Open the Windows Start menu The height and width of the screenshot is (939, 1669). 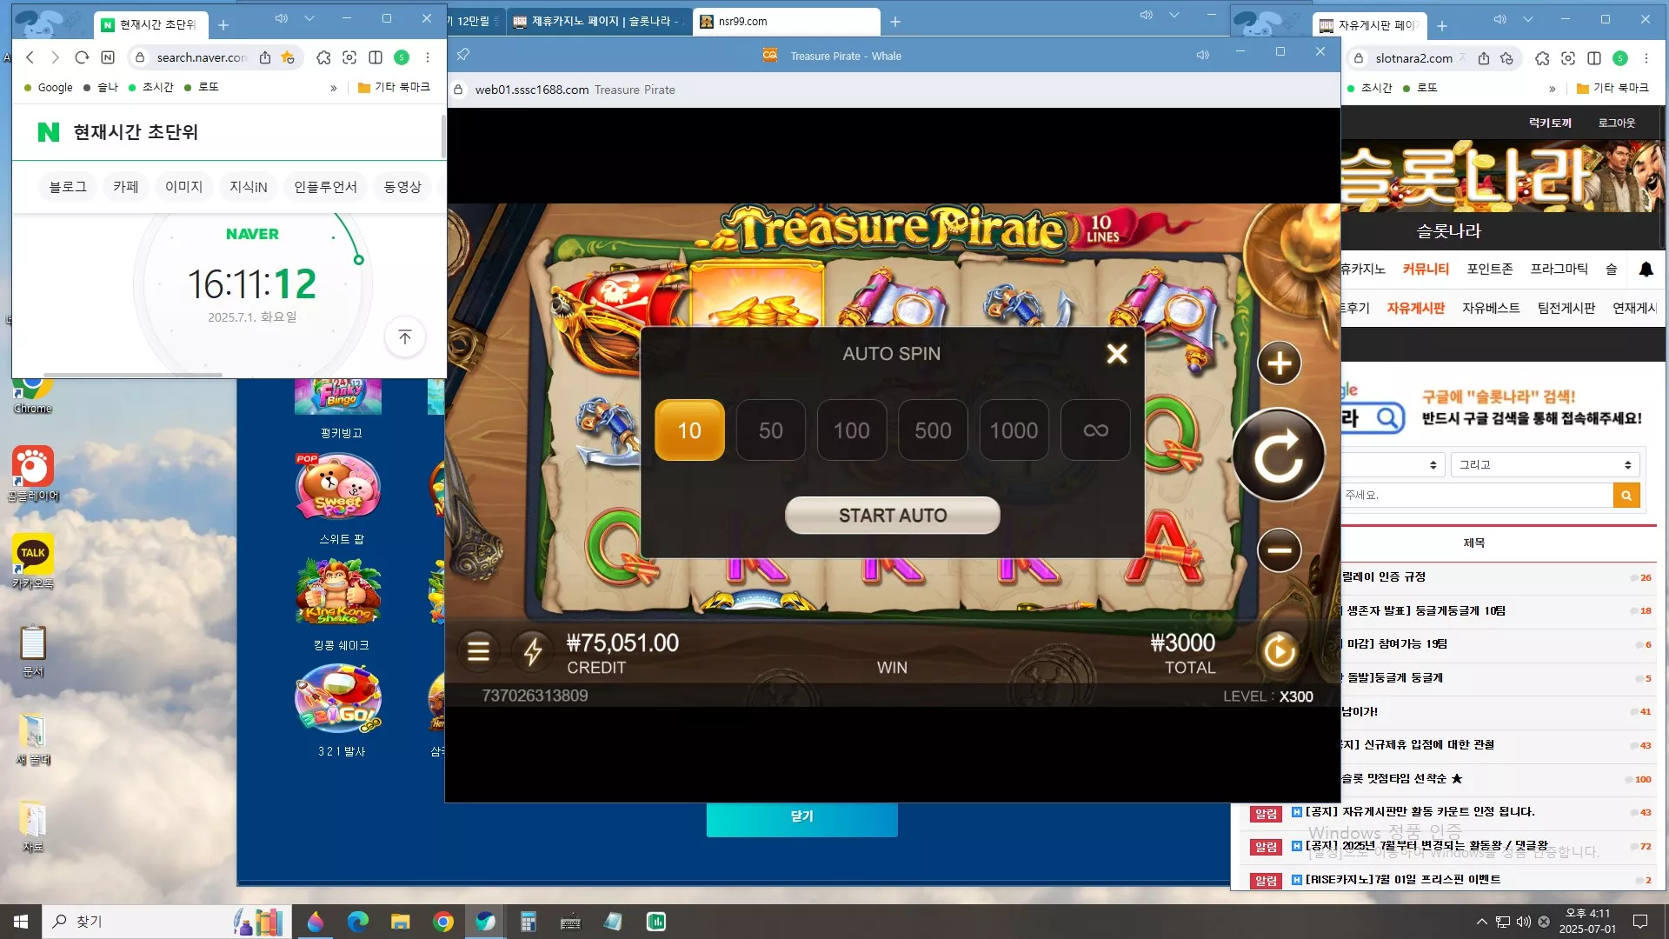click(21, 922)
